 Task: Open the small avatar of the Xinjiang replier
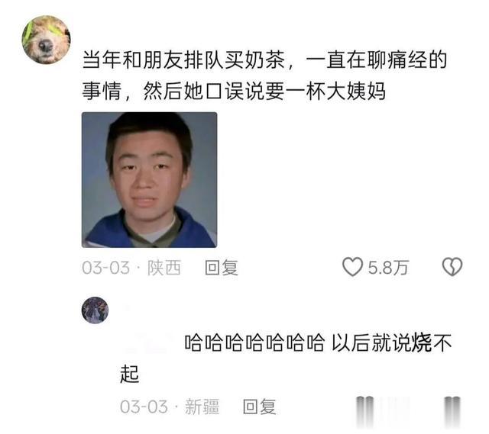coord(95,310)
